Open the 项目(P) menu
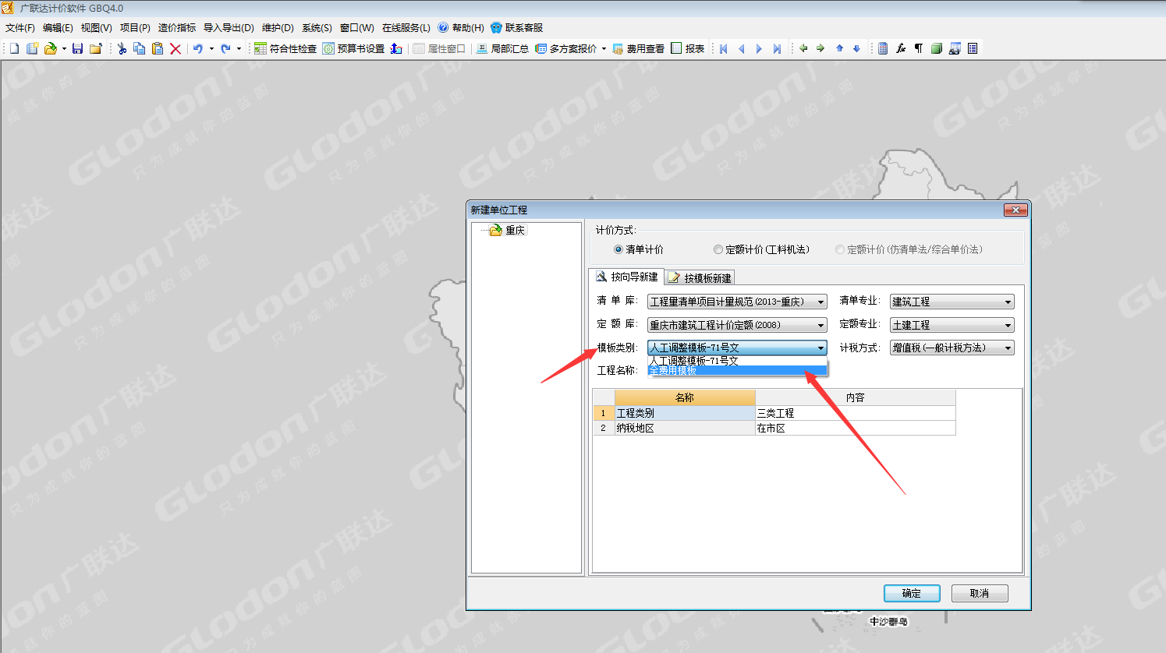 [x=135, y=28]
